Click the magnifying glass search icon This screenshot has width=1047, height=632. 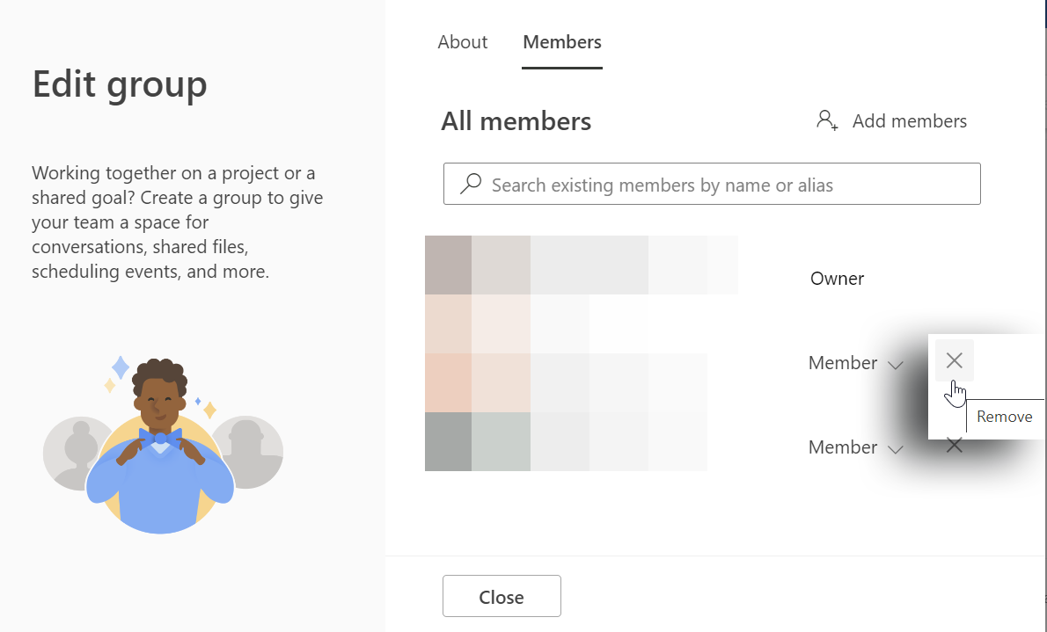pos(471,185)
